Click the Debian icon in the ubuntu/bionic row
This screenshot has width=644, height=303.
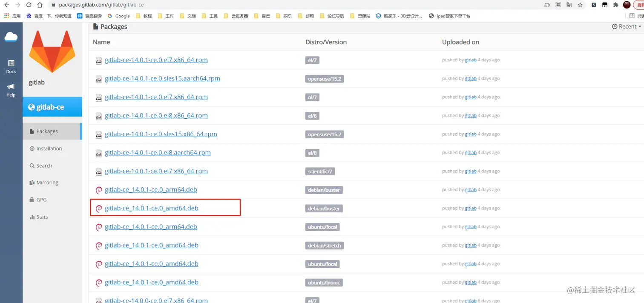tap(99, 283)
